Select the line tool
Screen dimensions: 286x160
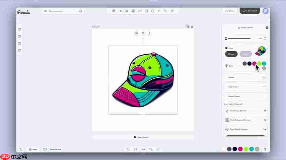(165, 11)
